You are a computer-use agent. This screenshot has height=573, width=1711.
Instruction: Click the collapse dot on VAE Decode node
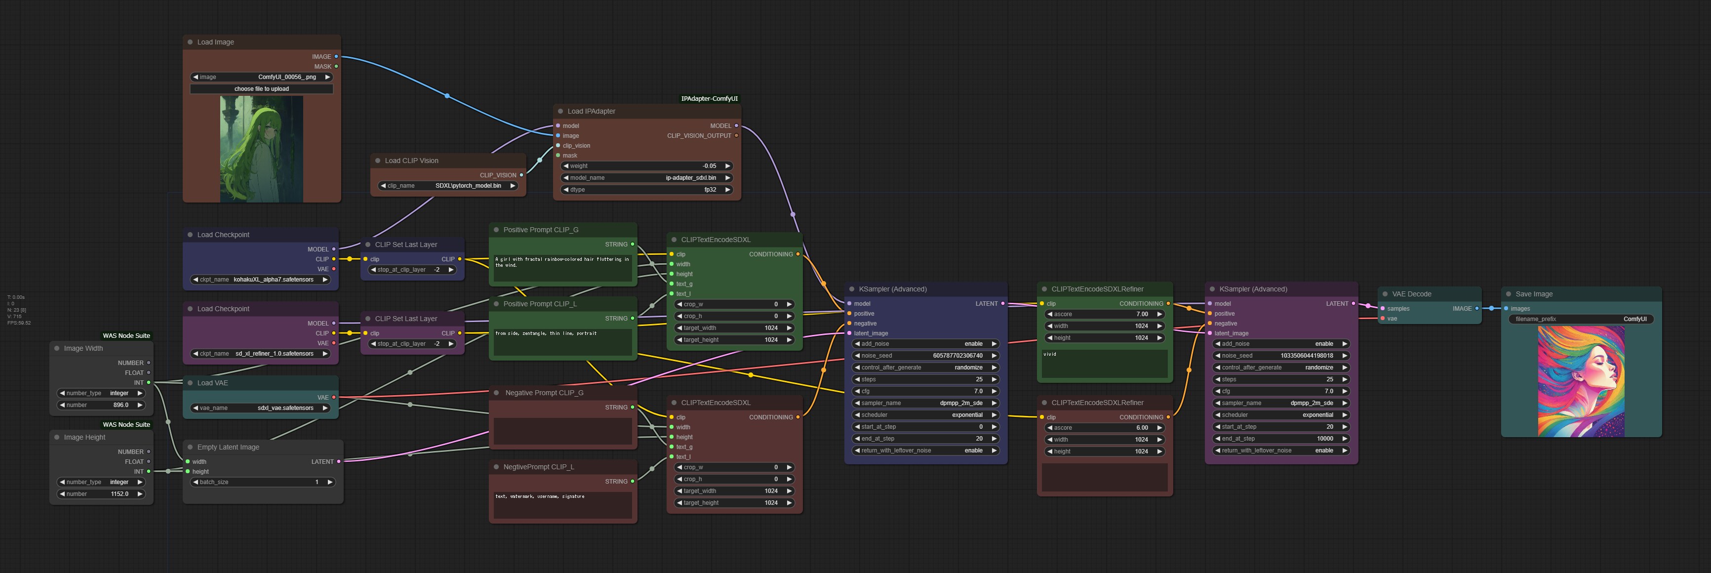1385,294
